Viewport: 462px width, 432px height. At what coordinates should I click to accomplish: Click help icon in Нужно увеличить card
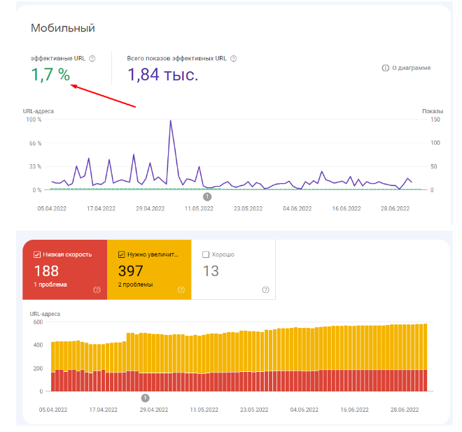coord(181,290)
